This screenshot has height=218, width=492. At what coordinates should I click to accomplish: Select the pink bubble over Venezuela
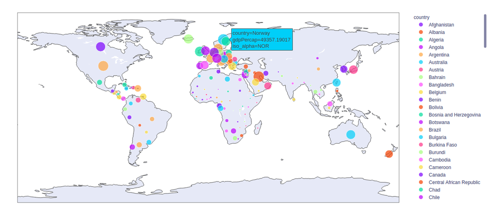(138, 100)
